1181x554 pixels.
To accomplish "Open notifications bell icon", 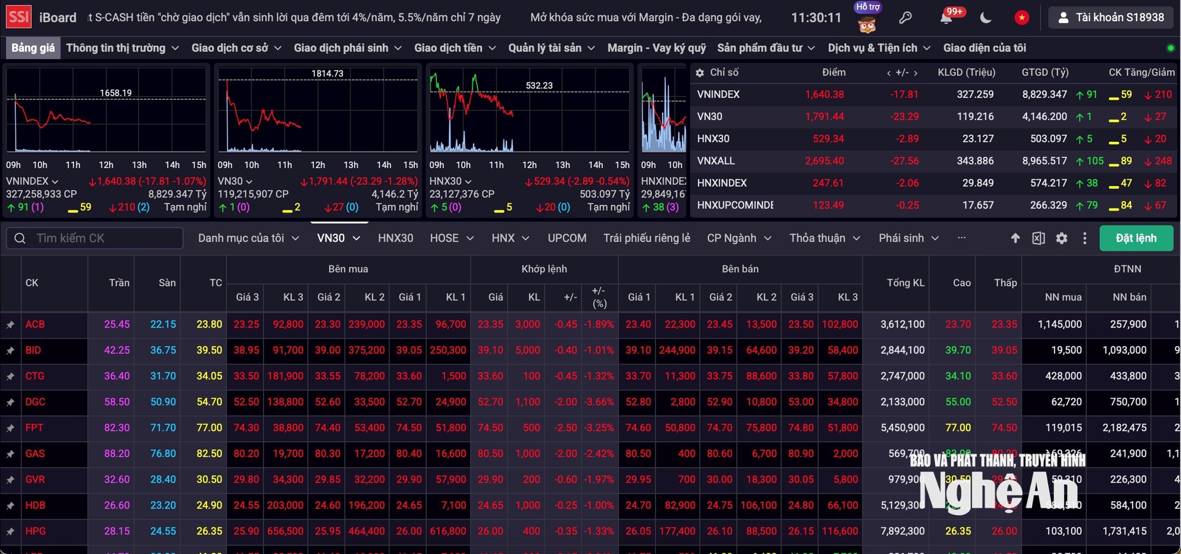I will pyautogui.click(x=946, y=18).
